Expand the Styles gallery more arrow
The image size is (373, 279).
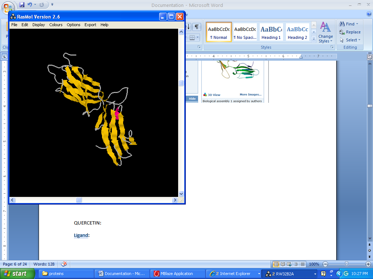(x=314, y=39)
